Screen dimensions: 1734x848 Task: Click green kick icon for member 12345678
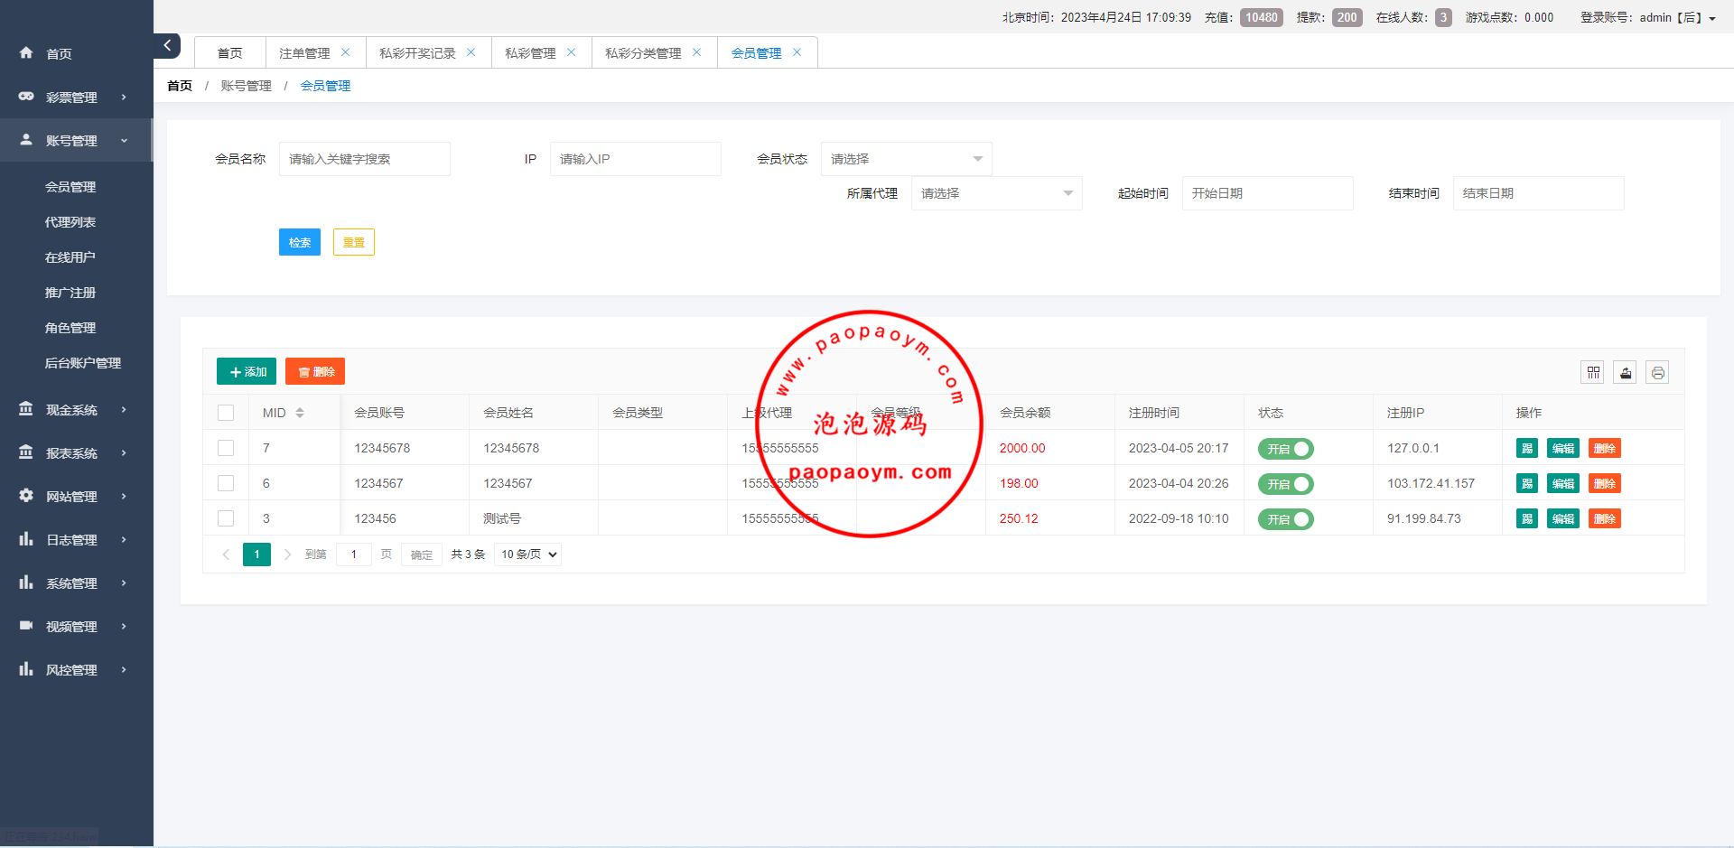1526,448
